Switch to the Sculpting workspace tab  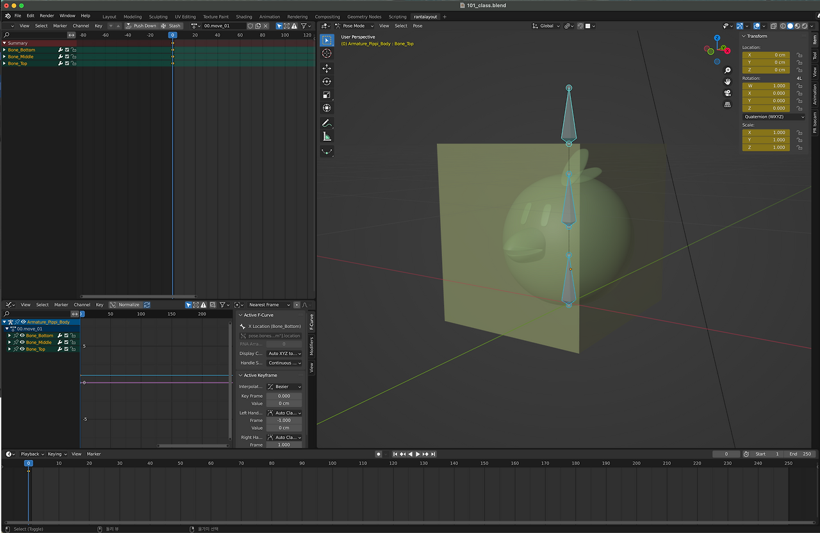[158, 17]
